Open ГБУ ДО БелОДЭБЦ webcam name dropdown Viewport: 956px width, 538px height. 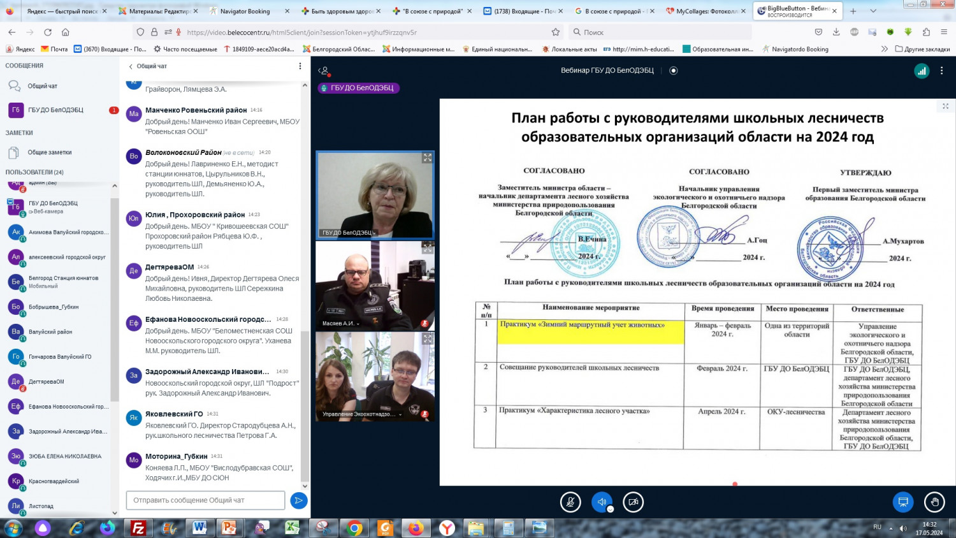[x=349, y=233]
